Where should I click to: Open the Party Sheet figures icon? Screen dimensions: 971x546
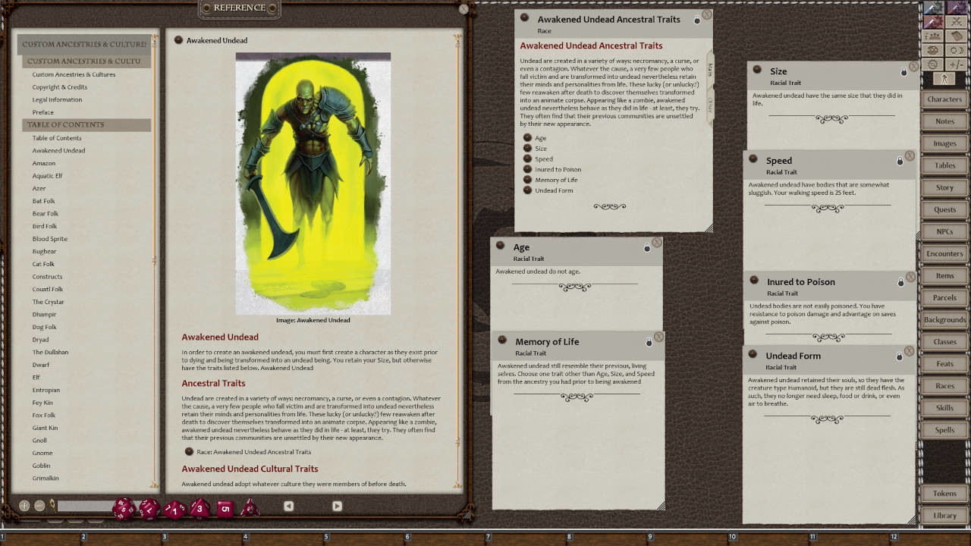(932, 36)
